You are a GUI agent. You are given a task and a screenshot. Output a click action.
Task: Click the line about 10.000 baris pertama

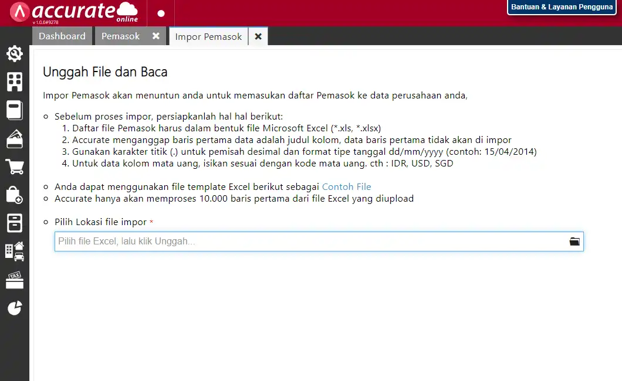point(234,199)
